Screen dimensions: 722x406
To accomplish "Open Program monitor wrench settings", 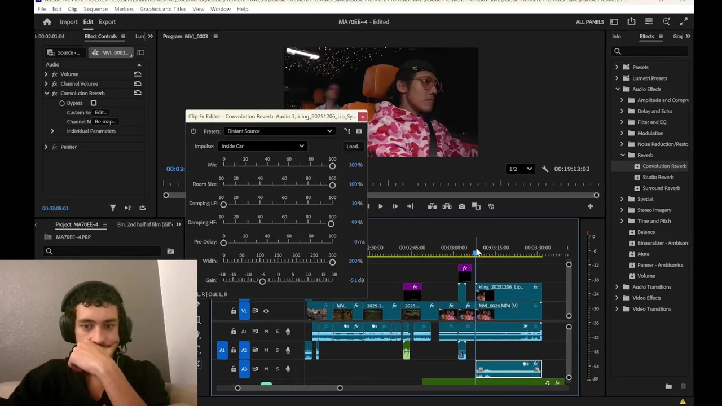I will point(545,169).
